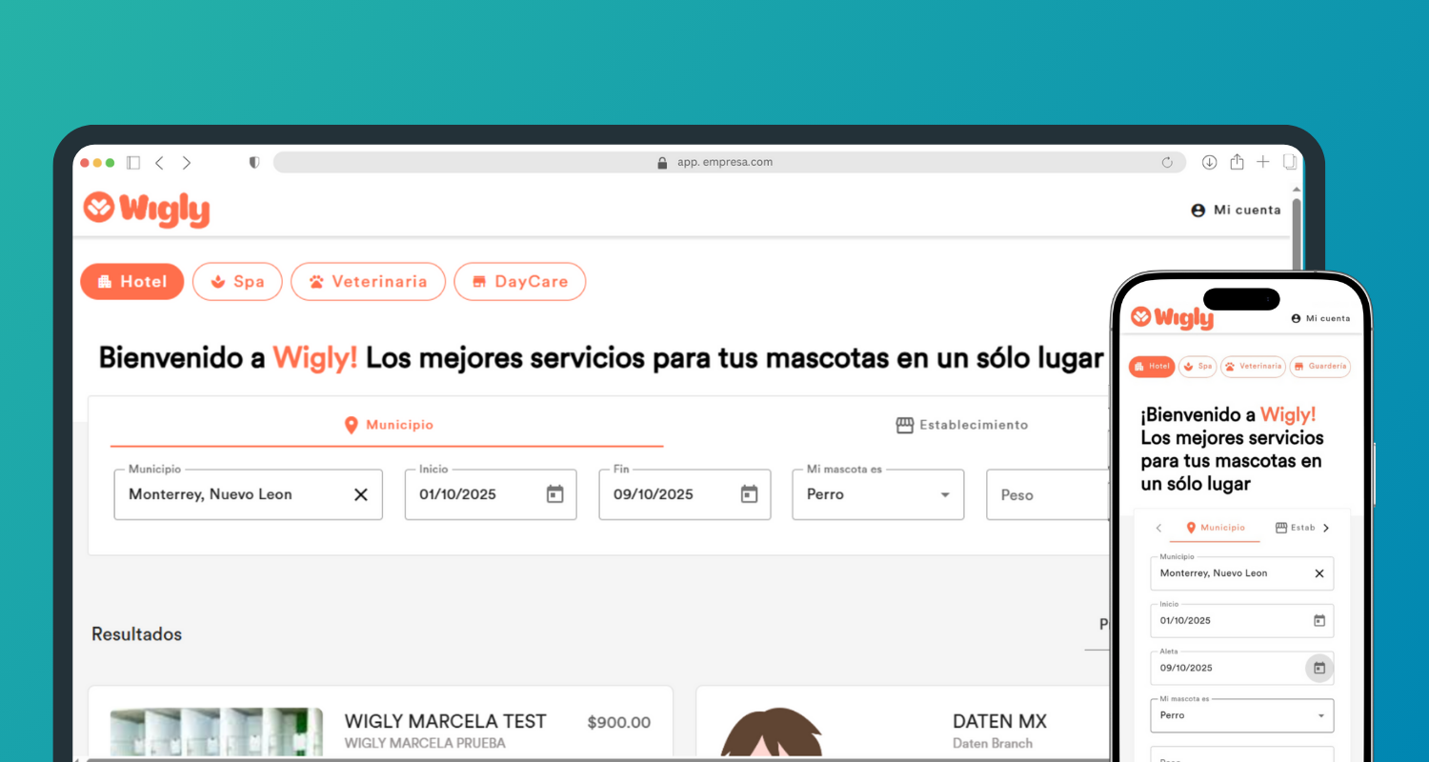Toggle the browser sidebar icon

[x=133, y=163]
